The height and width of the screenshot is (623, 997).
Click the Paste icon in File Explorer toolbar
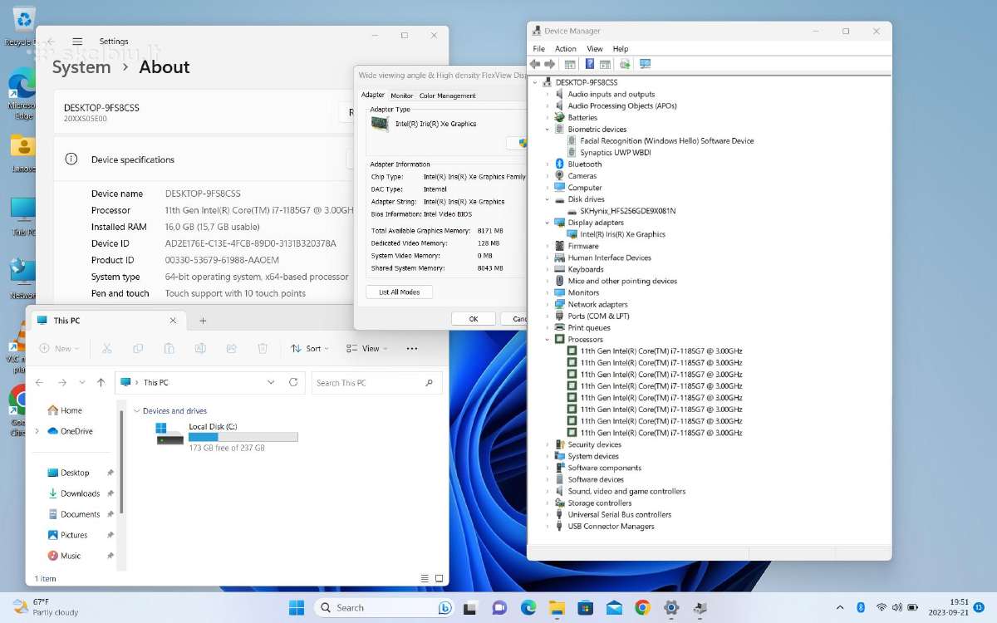tap(169, 349)
